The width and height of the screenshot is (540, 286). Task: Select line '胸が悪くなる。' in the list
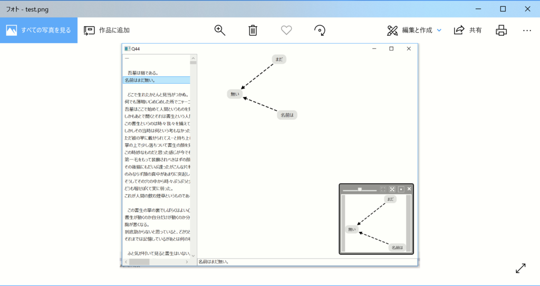click(x=137, y=225)
